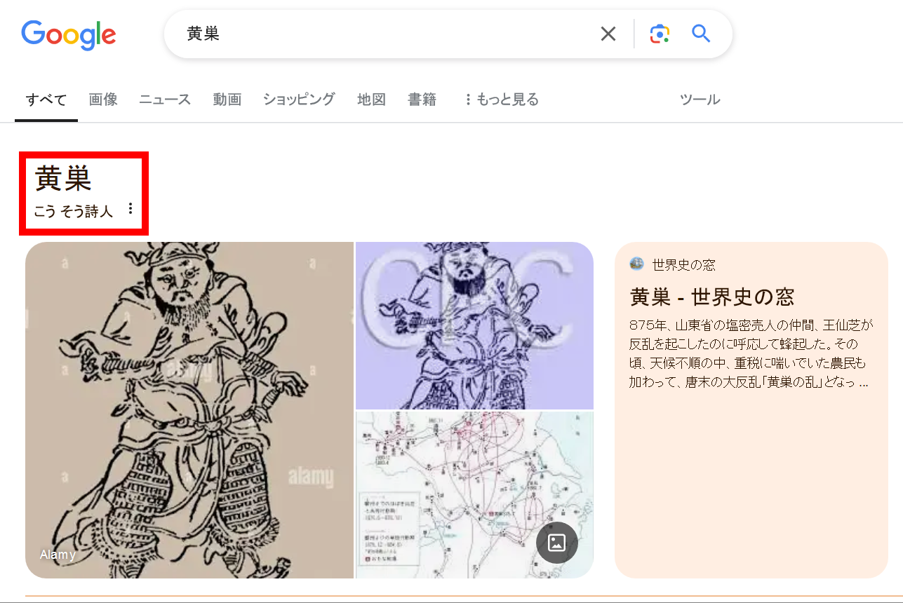Open the purple-tinted portrait thumbnail

click(475, 325)
